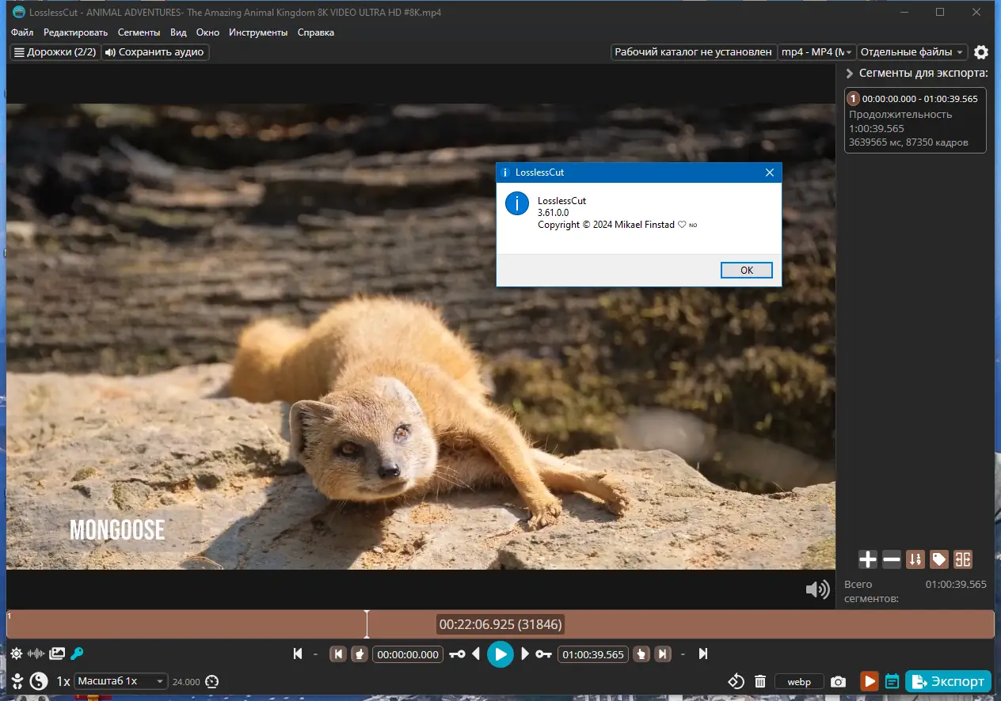This screenshot has width=1001, height=701.
Task: Open the 'Сегменты' menu
Action: 139,32
